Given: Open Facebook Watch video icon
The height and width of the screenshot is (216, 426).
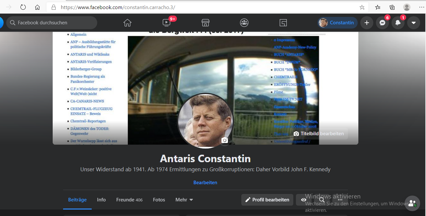Looking at the screenshot, I should (x=166, y=23).
